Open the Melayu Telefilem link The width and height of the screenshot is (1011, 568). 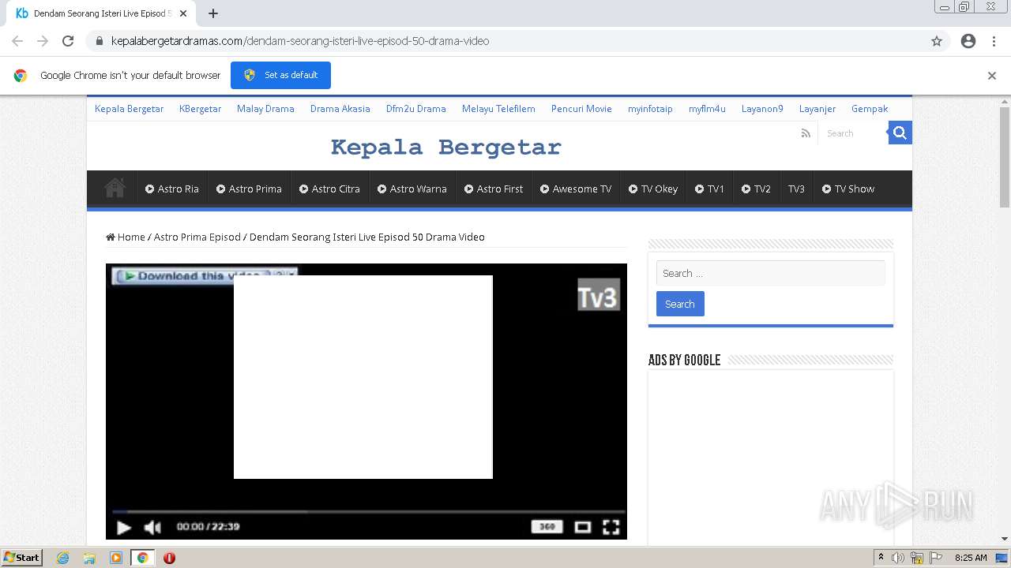tap(498, 109)
